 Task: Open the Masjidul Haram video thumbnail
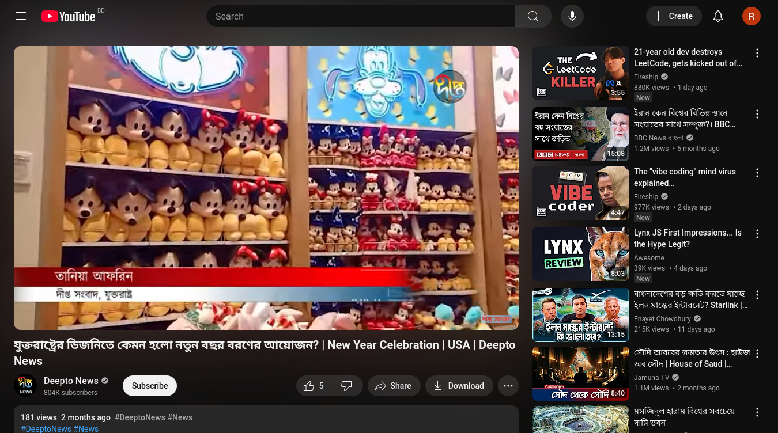[581, 419]
